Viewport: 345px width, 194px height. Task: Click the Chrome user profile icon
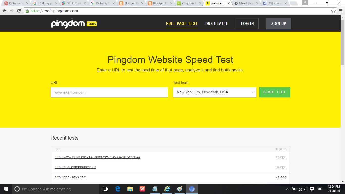click(305, 3)
